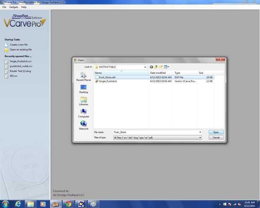Click the 10 KB size cell
Screen dimensions: 260x208
click(x=209, y=77)
